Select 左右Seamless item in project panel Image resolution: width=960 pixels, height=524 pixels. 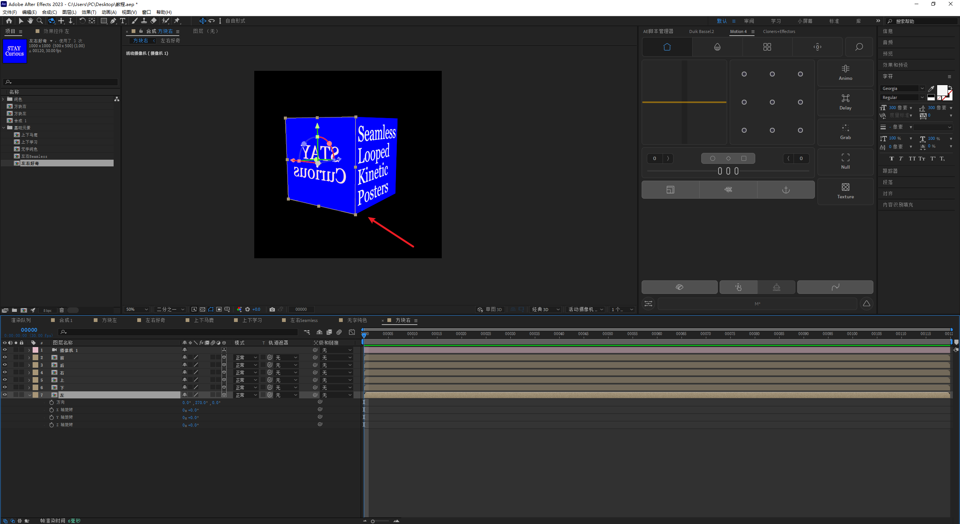click(x=34, y=156)
